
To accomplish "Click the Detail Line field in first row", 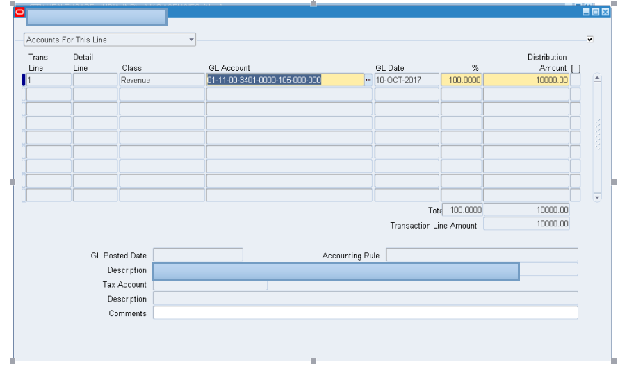I will pyautogui.click(x=95, y=80).
